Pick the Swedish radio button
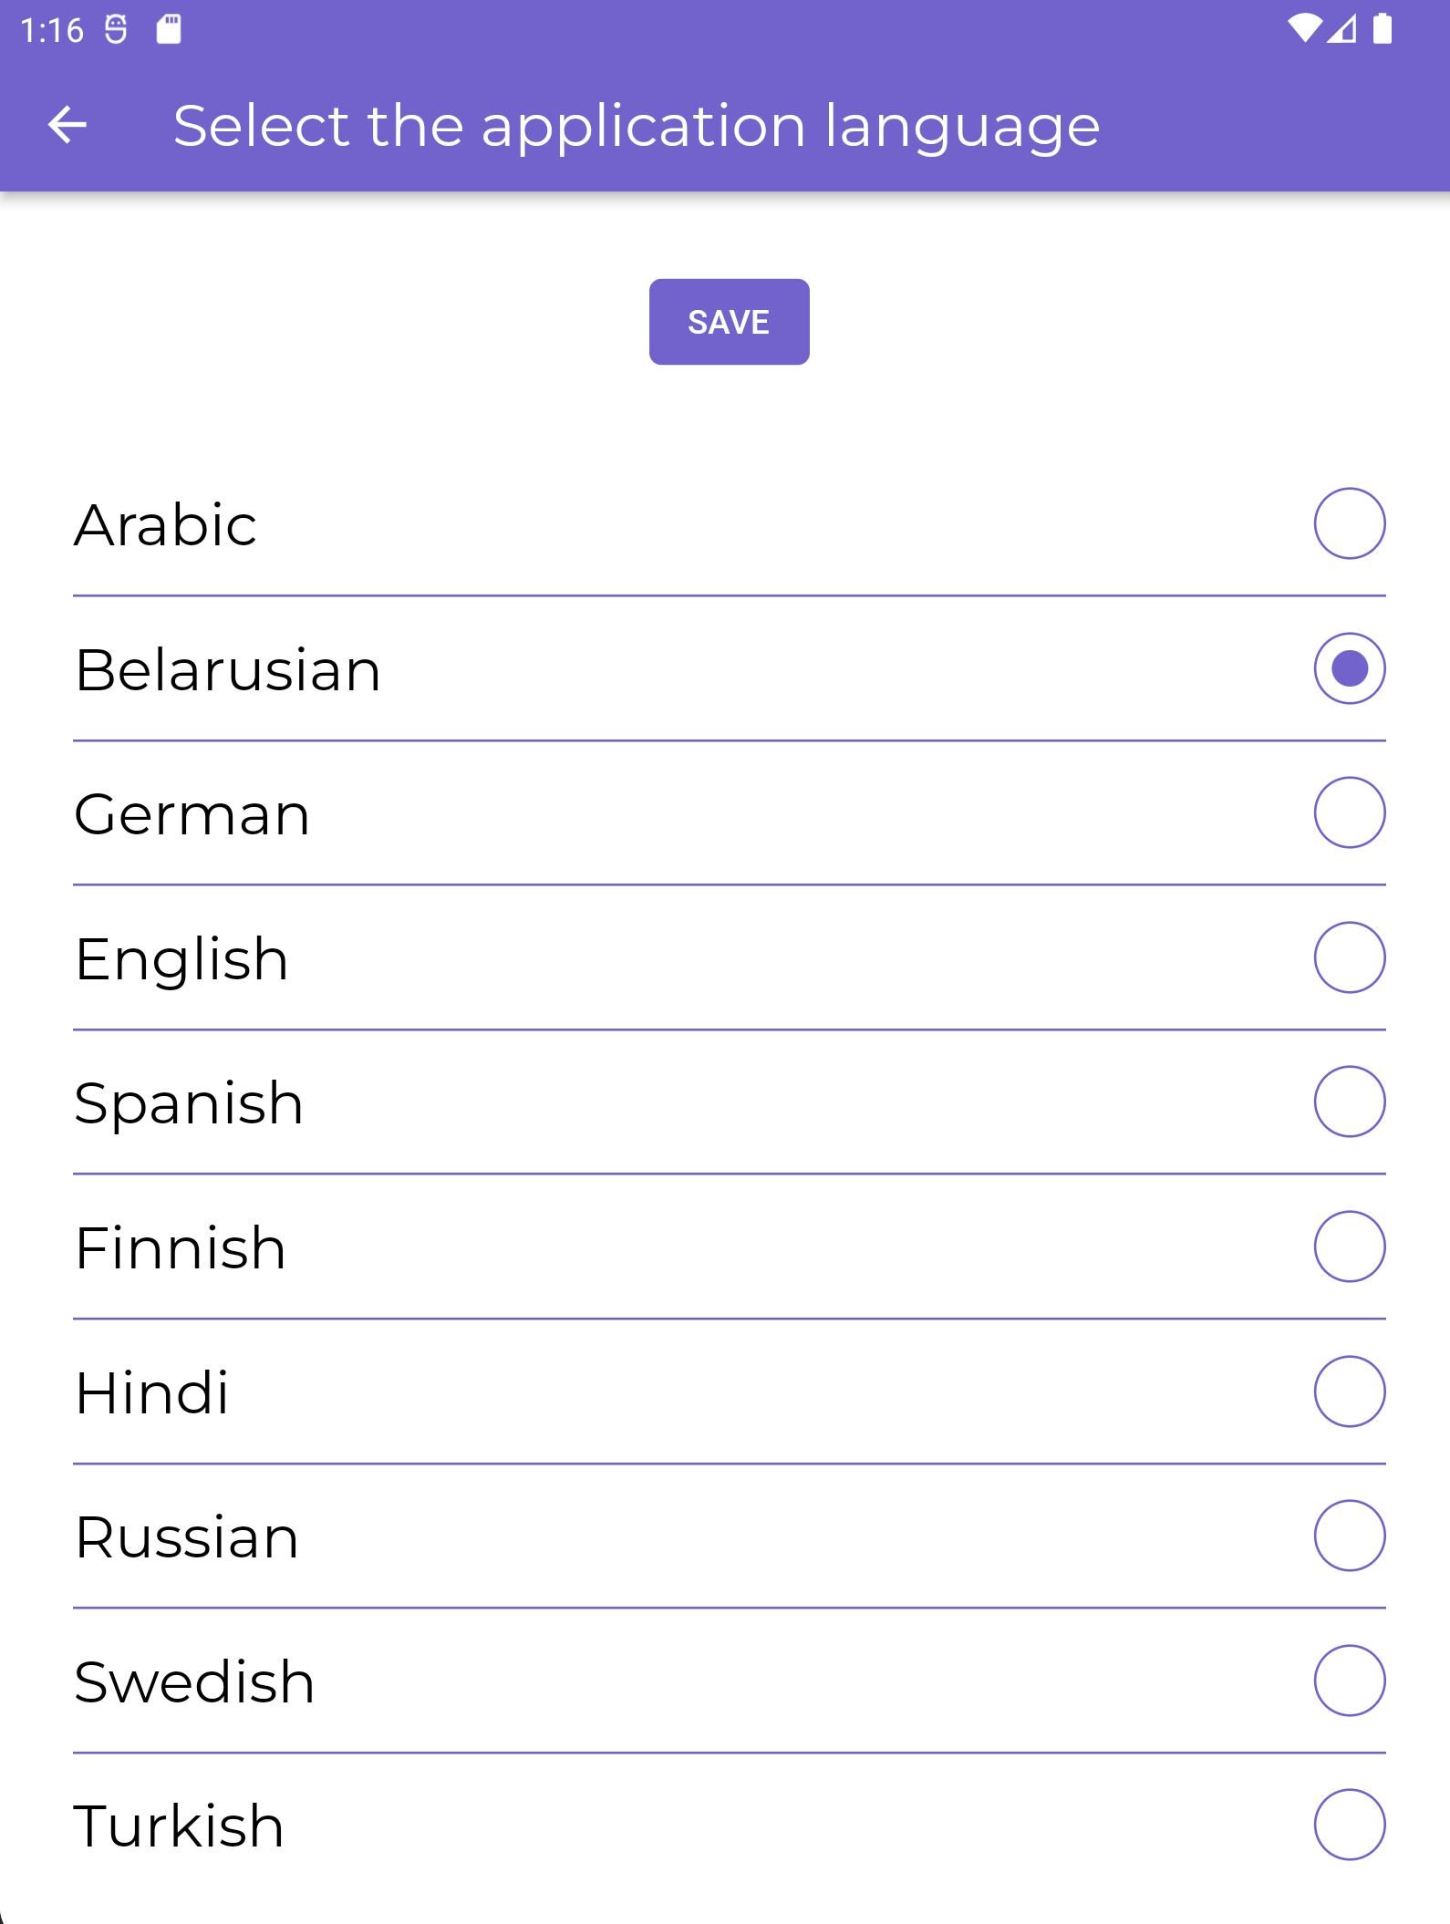This screenshot has width=1450, height=1924. point(1349,1681)
